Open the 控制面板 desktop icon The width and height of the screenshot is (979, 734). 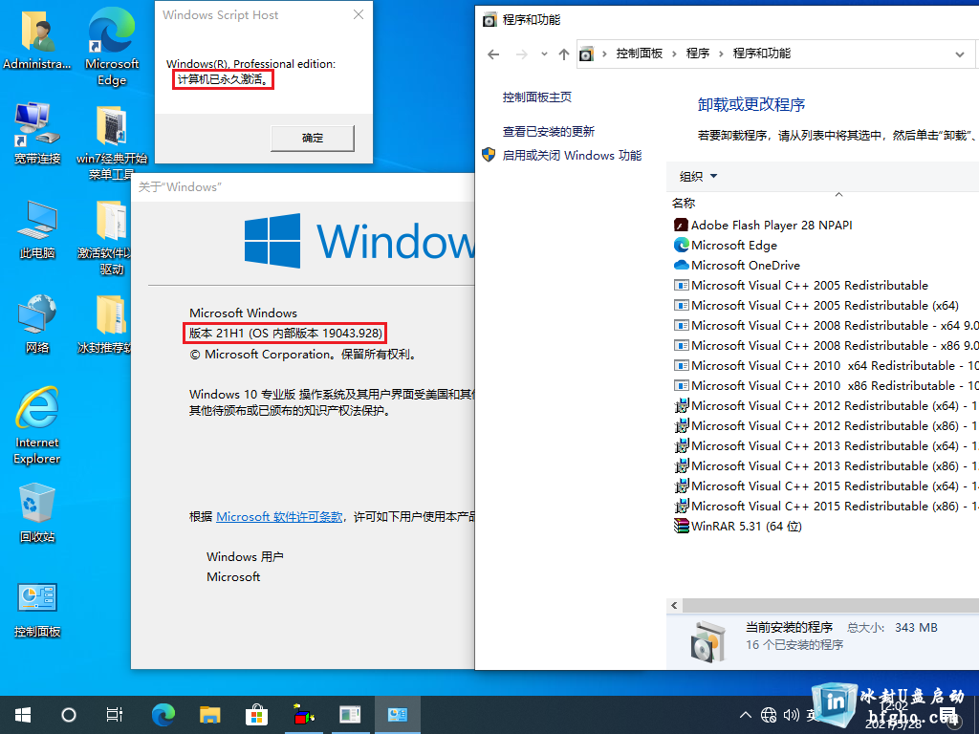pyautogui.click(x=37, y=610)
